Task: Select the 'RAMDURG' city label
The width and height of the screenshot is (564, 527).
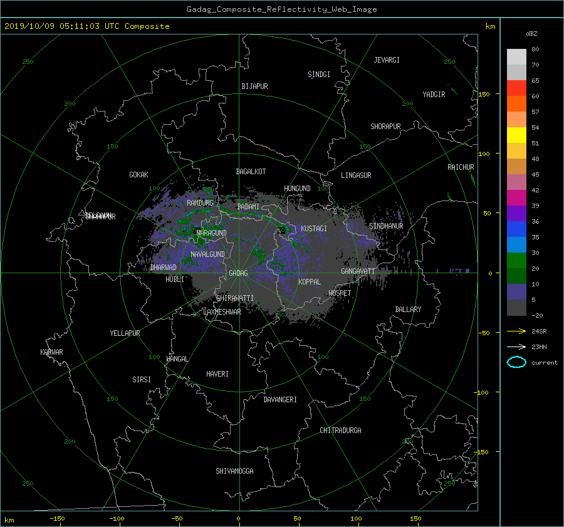Action: click(x=200, y=203)
